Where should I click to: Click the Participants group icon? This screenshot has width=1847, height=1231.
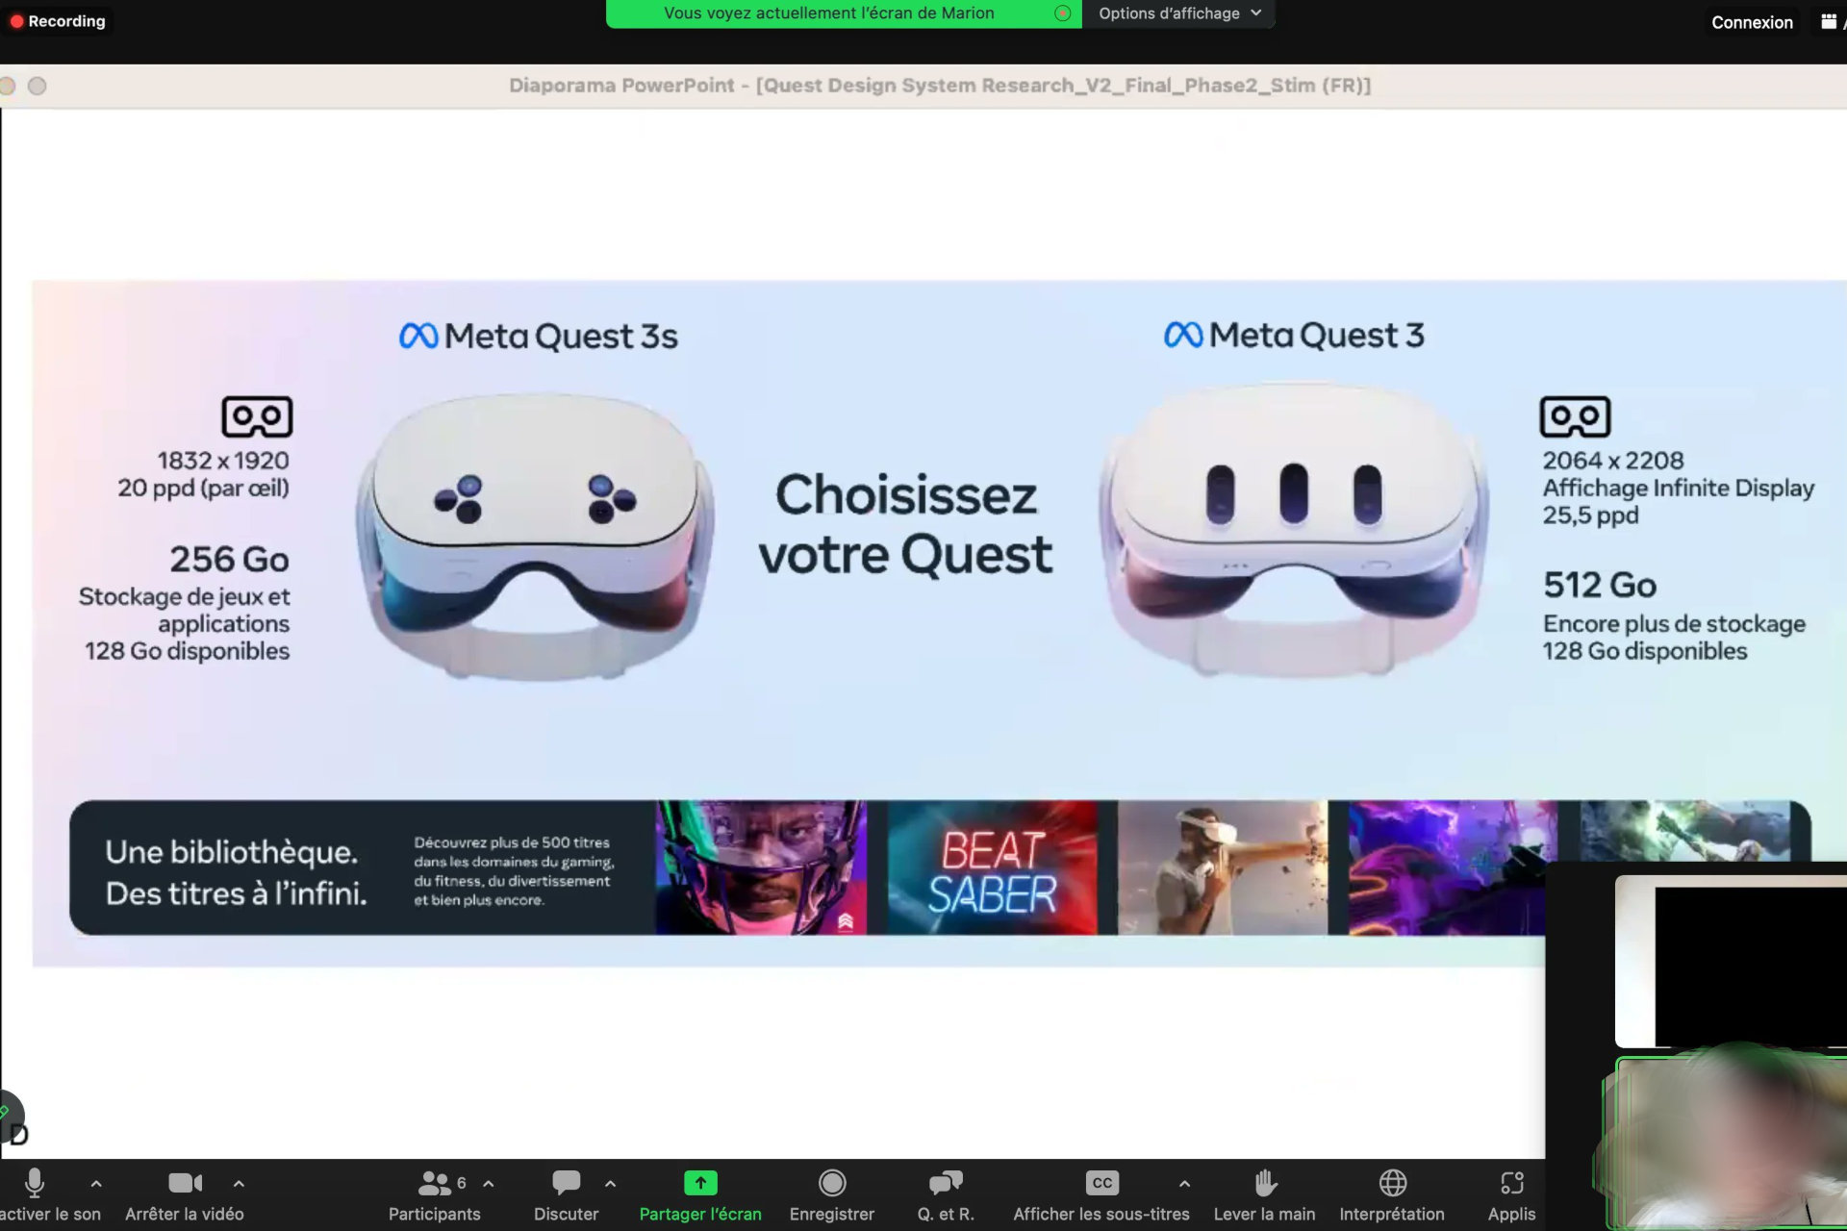coord(434,1183)
